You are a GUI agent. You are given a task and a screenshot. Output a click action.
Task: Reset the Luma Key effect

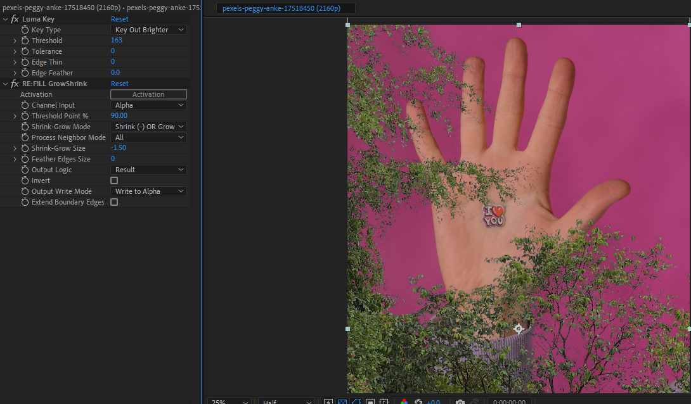point(119,19)
